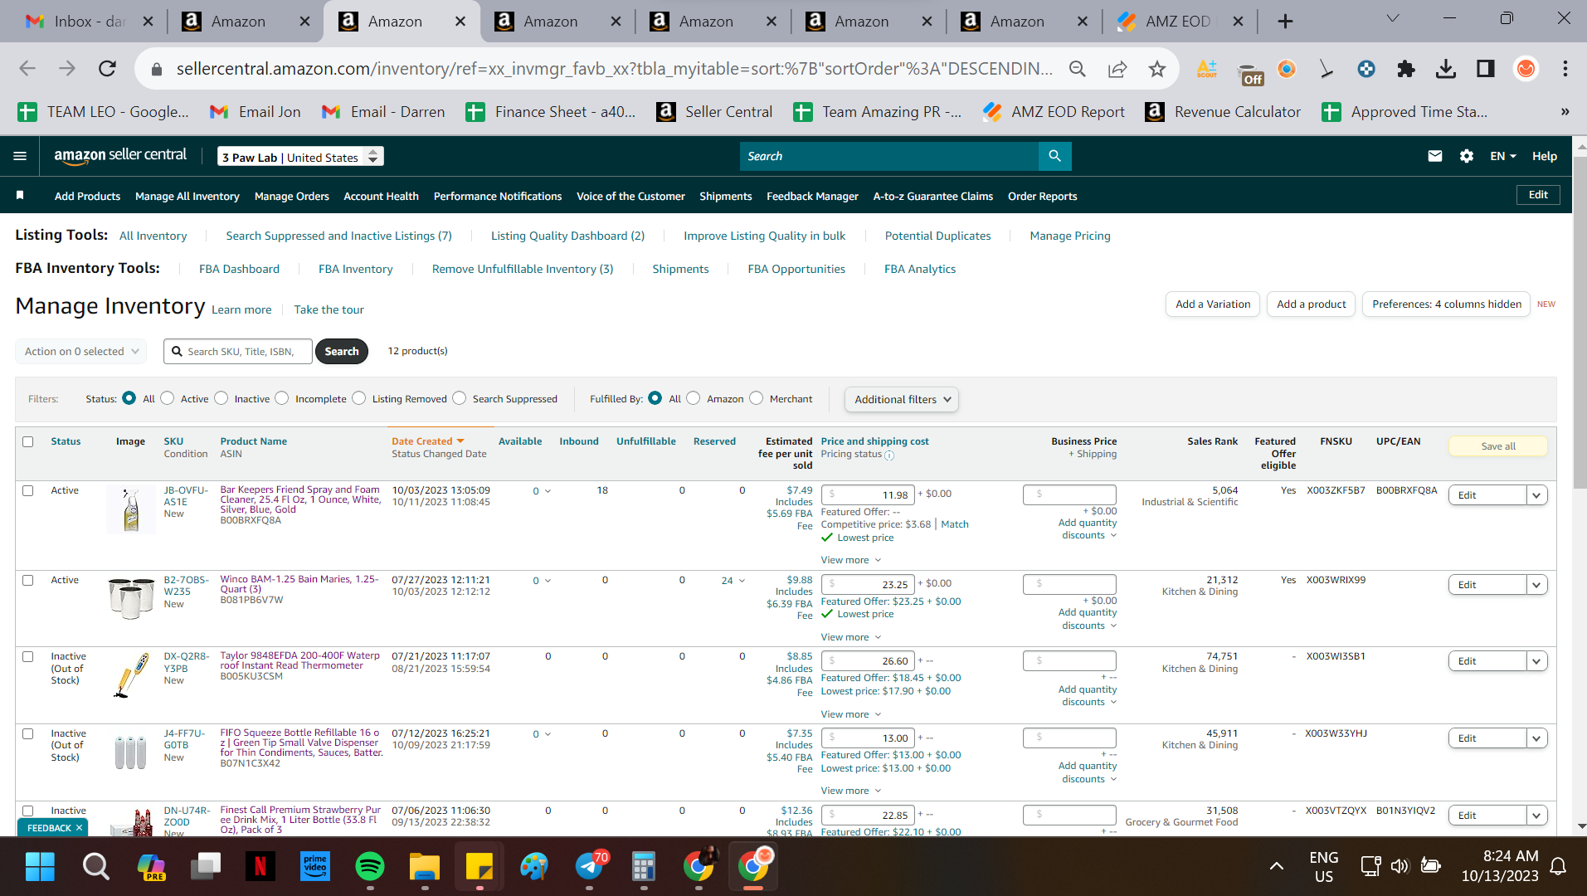Open the Bar Keepers Friend product thumbnail
The image size is (1587, 896).
(131, 509)
